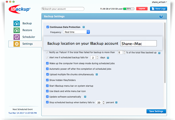
Task: Open Backup Settings help question mark
Action: click(x=161, y=16)
